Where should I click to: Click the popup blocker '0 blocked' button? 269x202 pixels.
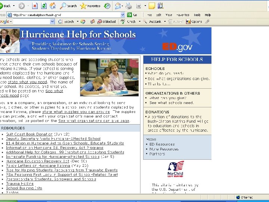[106, 22]
